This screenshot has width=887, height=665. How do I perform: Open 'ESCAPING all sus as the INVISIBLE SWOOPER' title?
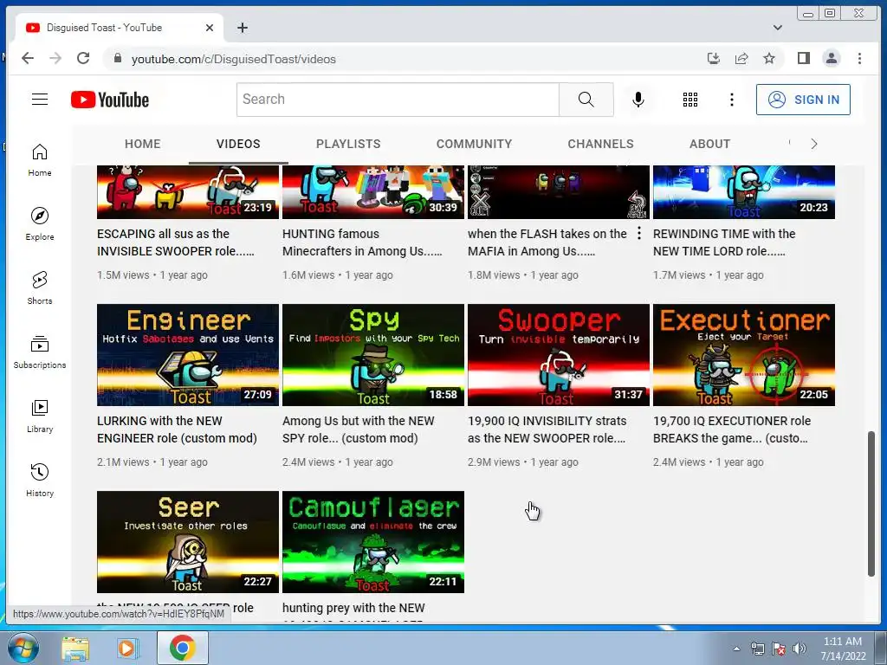(x=175, y=242)
